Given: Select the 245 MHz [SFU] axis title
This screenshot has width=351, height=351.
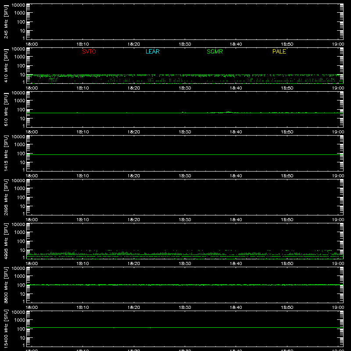Looking at the screenshot, I should coord(6,21).
